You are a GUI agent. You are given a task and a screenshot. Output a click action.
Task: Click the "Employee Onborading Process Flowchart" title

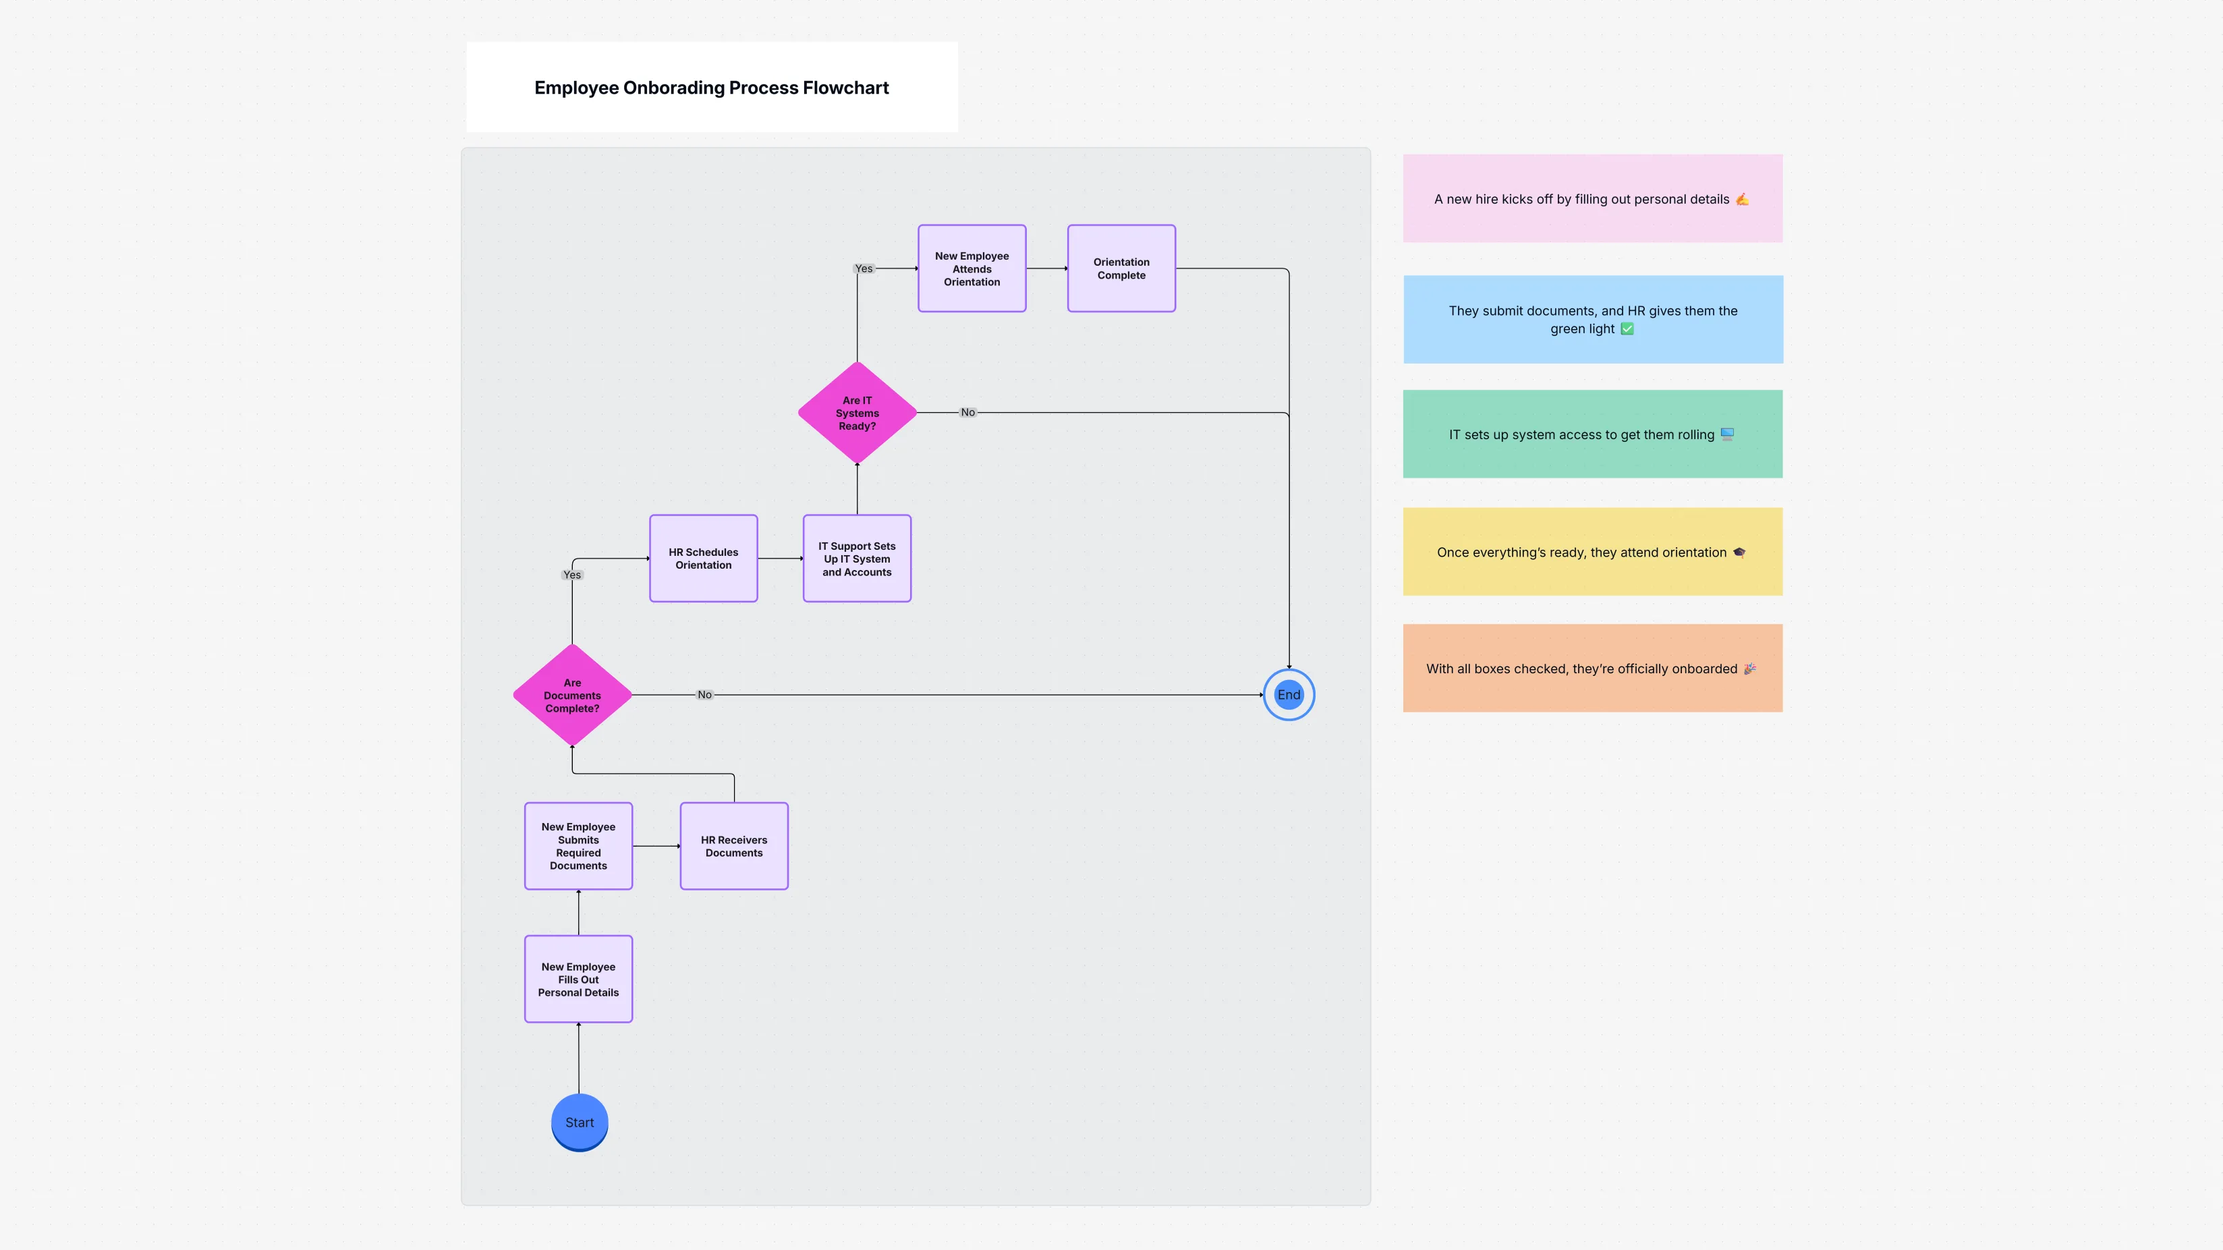point(710,87)
